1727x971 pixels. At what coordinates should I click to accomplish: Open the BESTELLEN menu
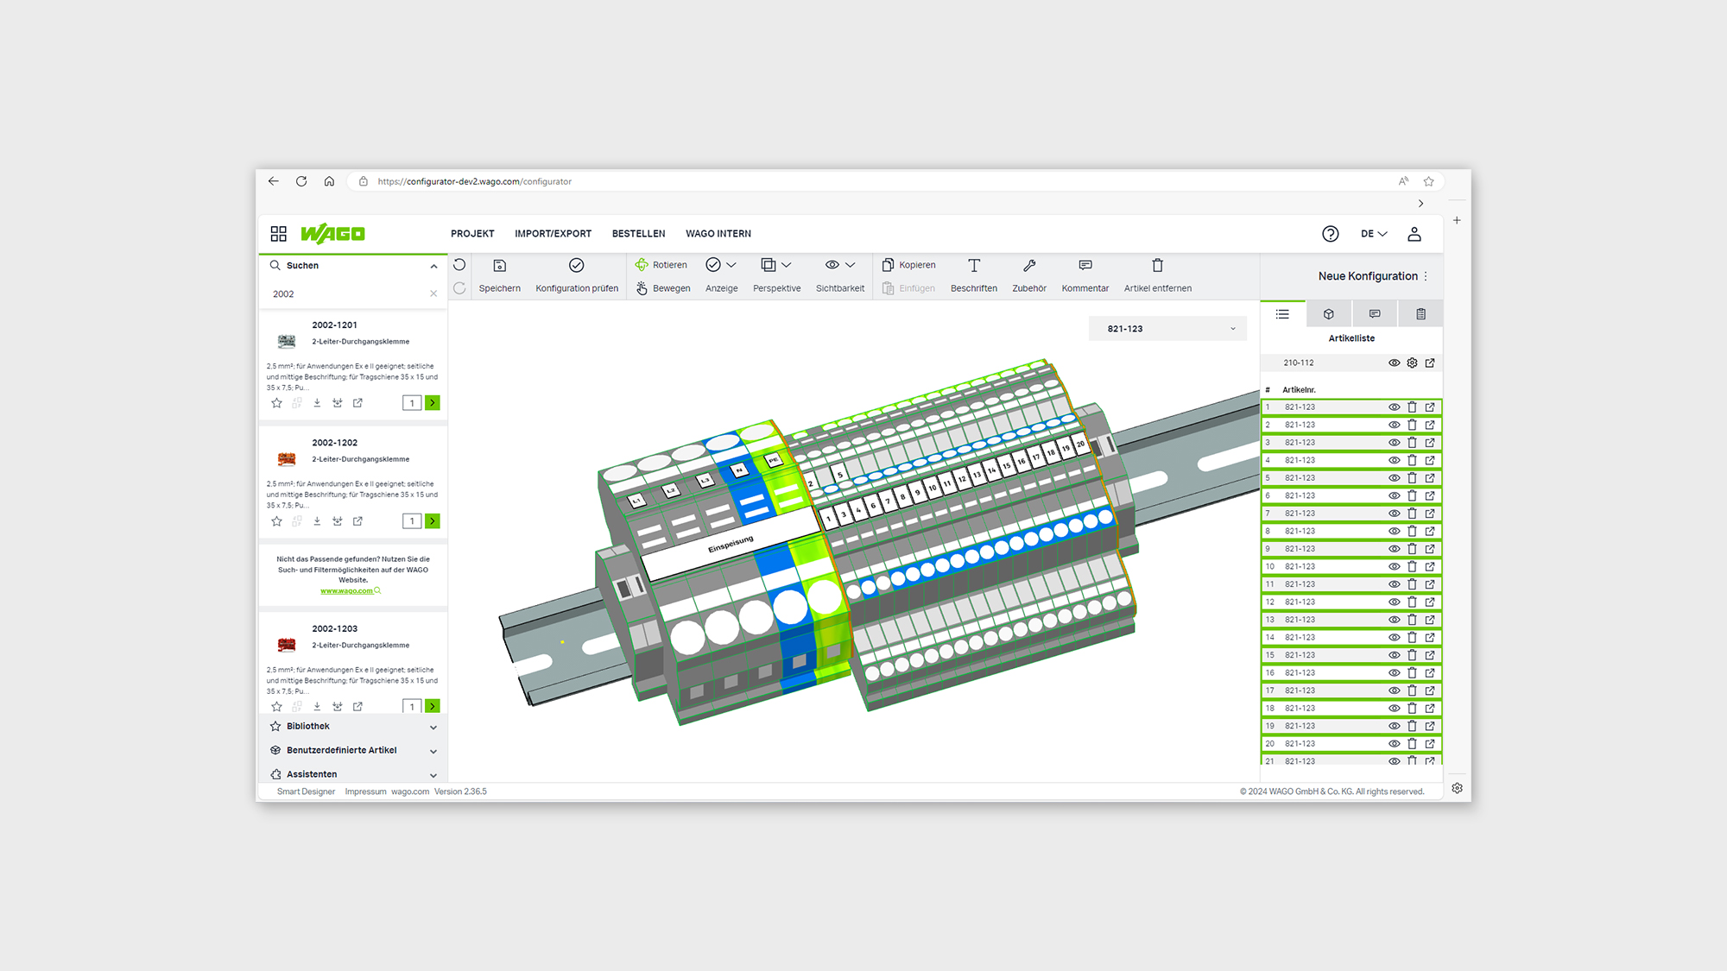tap(639, 234)
